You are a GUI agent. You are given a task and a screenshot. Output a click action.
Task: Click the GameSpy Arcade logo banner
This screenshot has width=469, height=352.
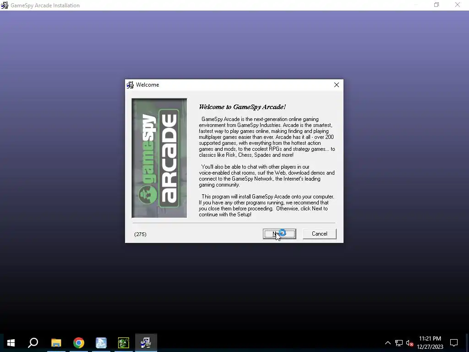coord(159,158)
